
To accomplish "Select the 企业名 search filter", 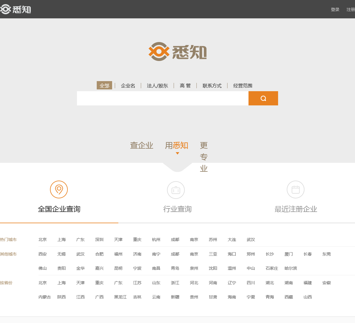I will 128,86.
